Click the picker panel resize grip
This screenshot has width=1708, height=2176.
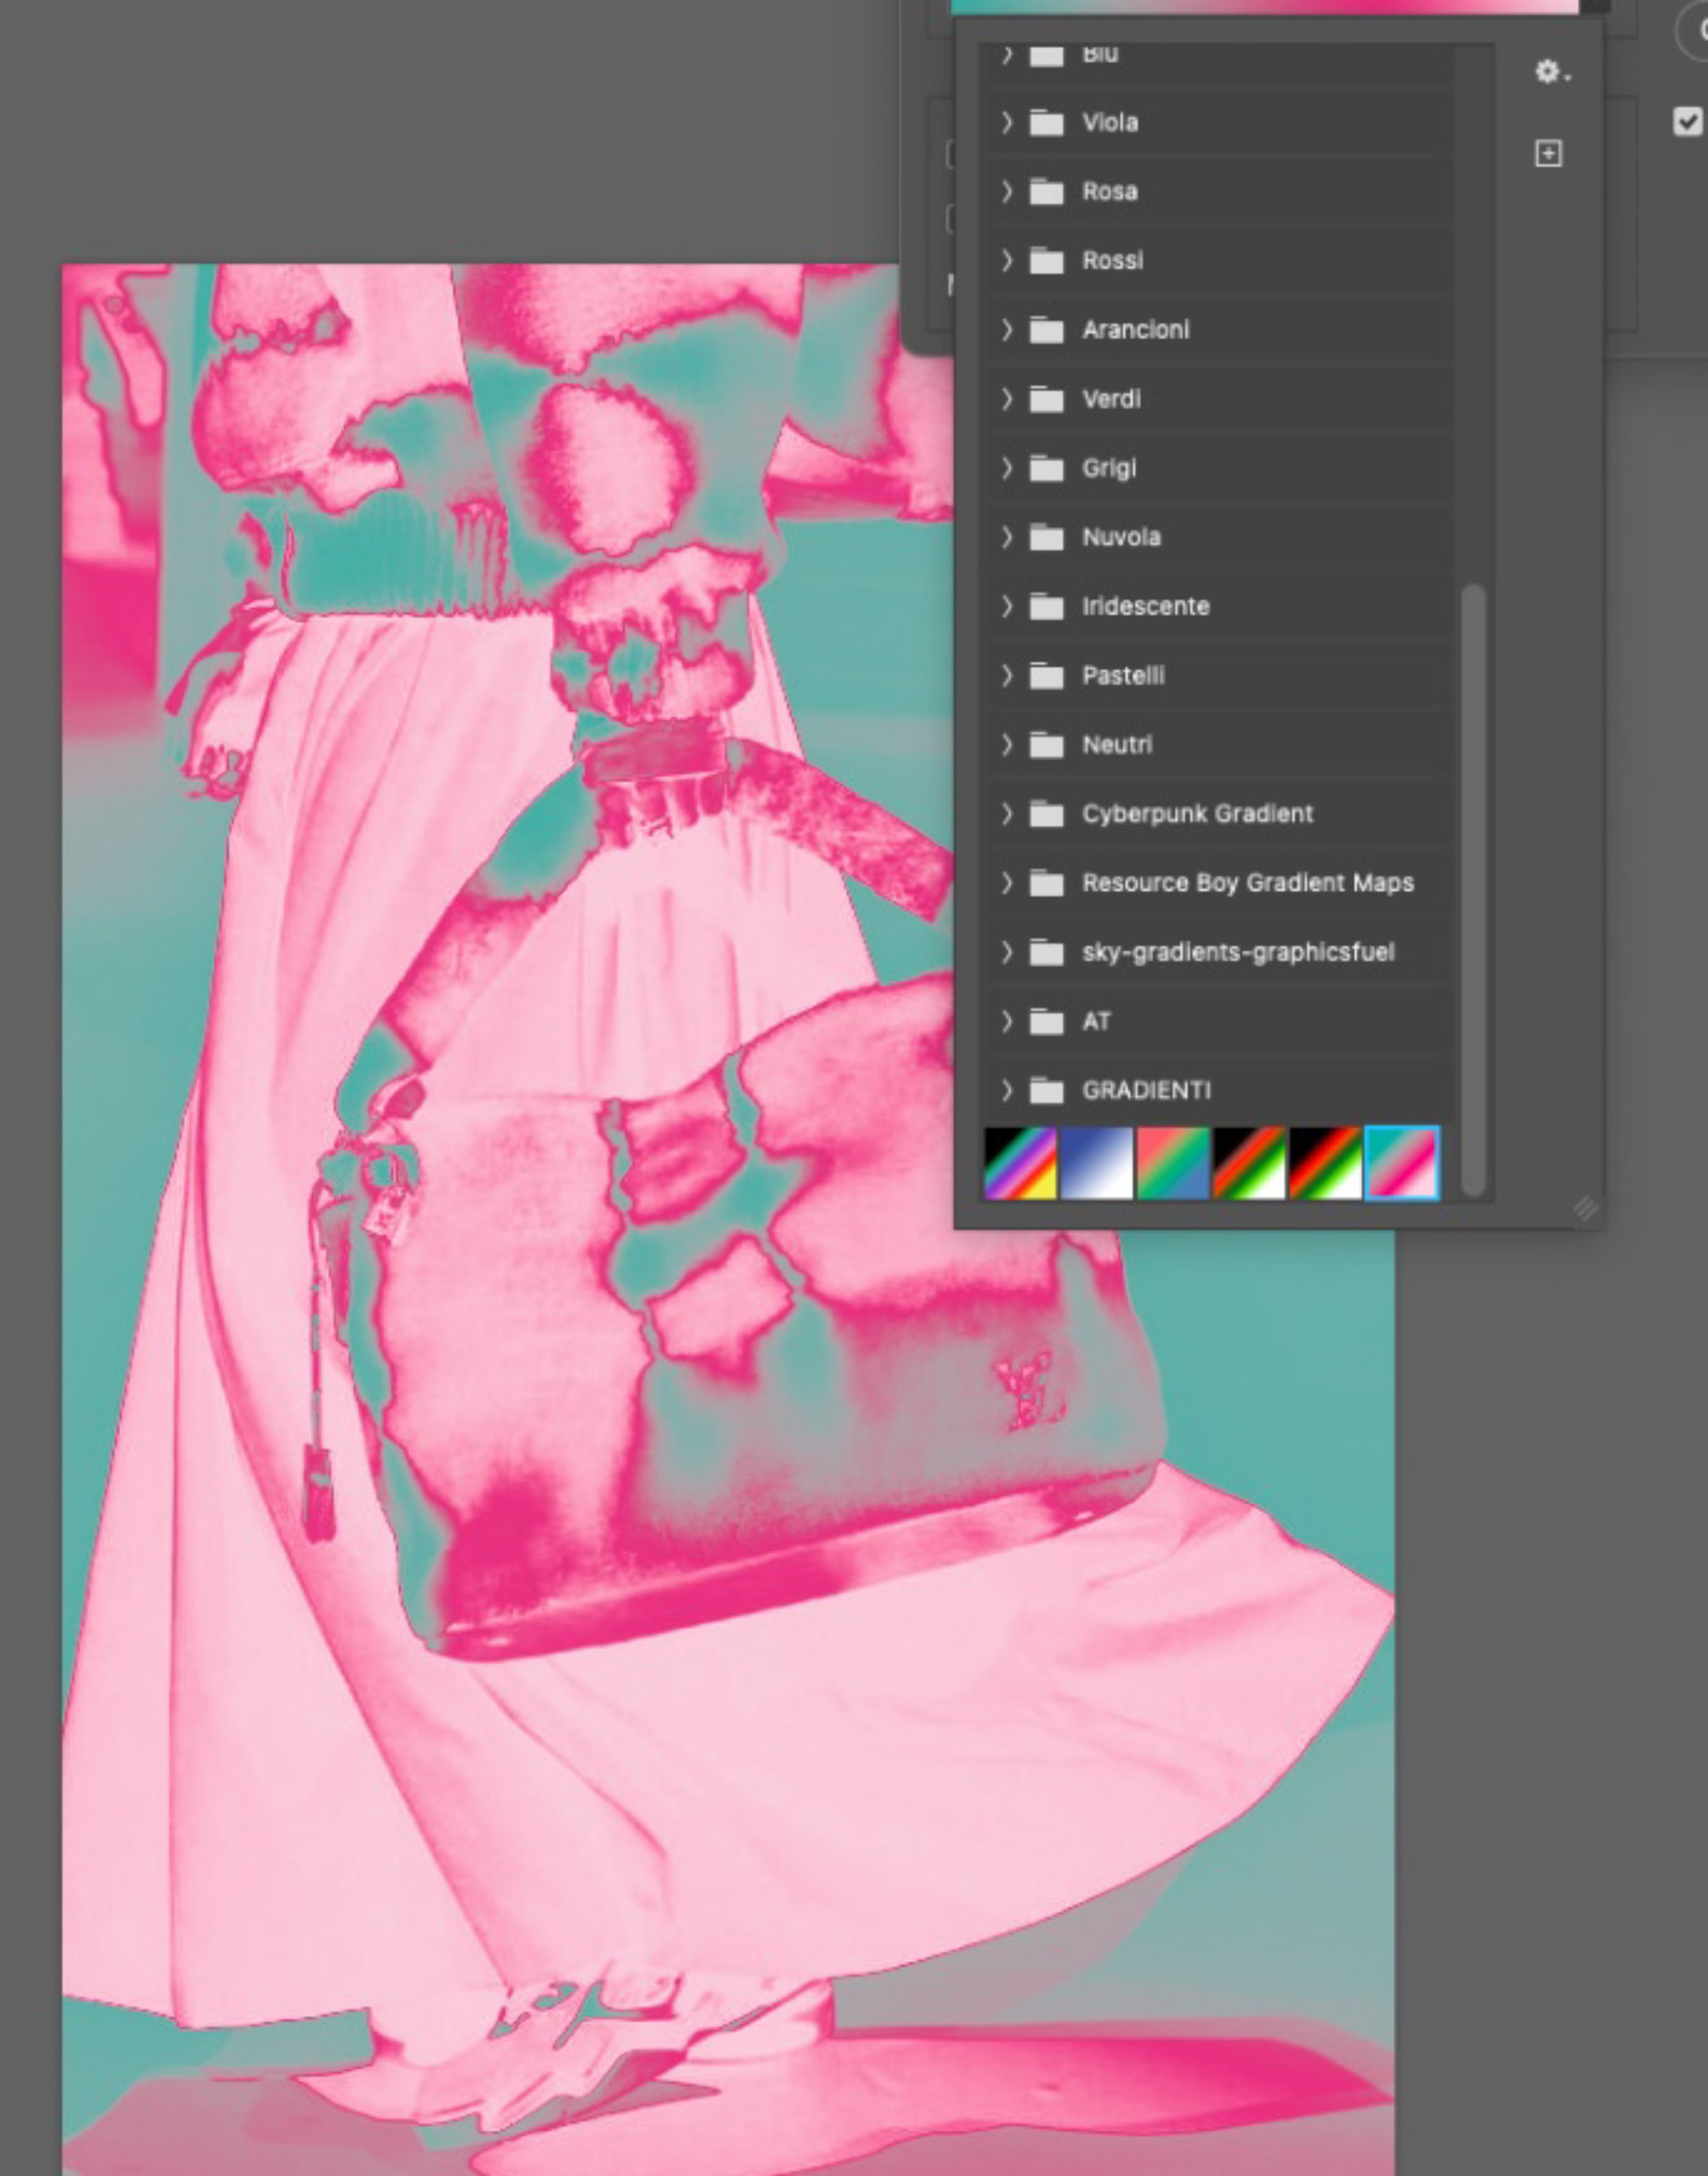(1584, 1208)
